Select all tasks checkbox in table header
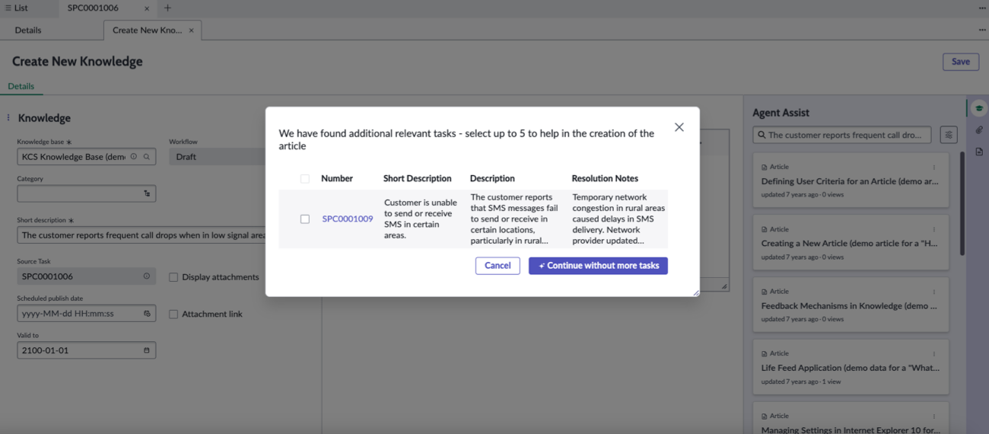The image size is (989, 434). point(305,179)
